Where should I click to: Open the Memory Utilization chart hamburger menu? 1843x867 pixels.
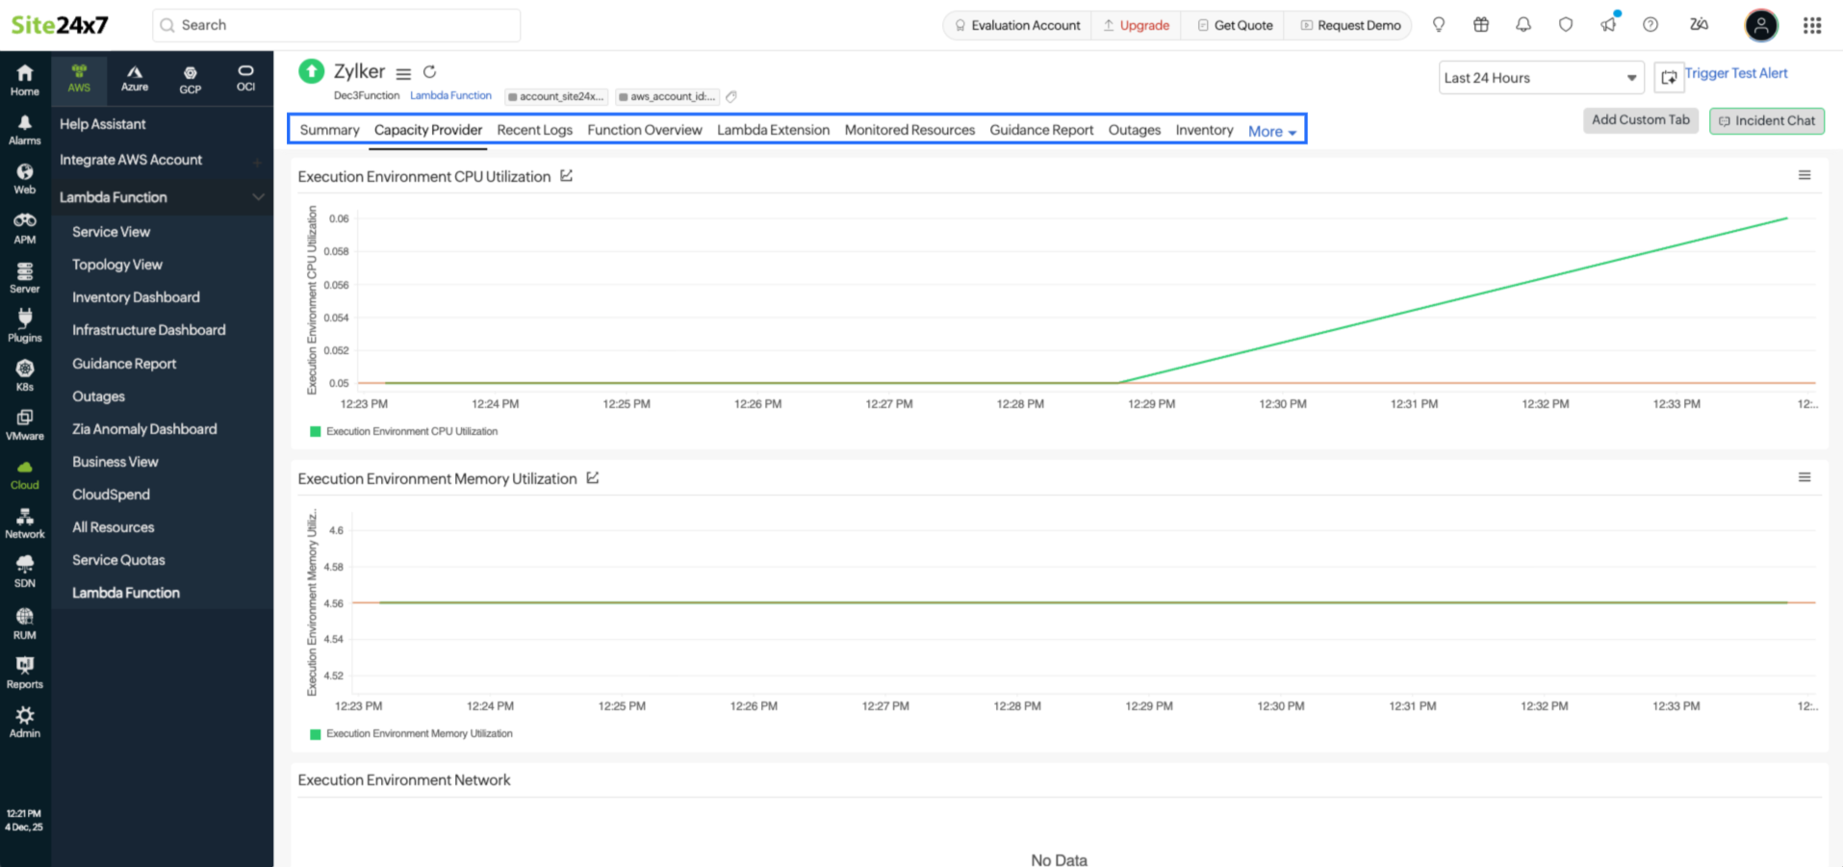pos(1805,477)
